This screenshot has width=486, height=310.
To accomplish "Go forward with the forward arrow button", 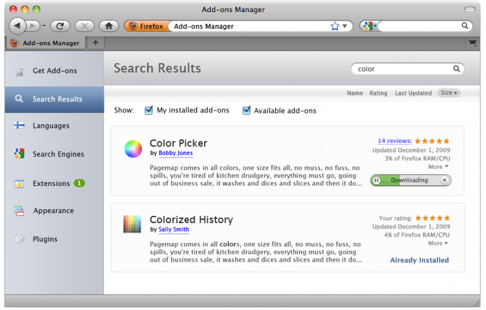I will (x=33, y=26).
